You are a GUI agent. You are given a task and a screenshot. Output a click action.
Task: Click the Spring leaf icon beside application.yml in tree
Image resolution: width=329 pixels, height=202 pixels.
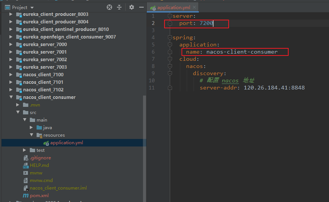[x=46, y=143]
